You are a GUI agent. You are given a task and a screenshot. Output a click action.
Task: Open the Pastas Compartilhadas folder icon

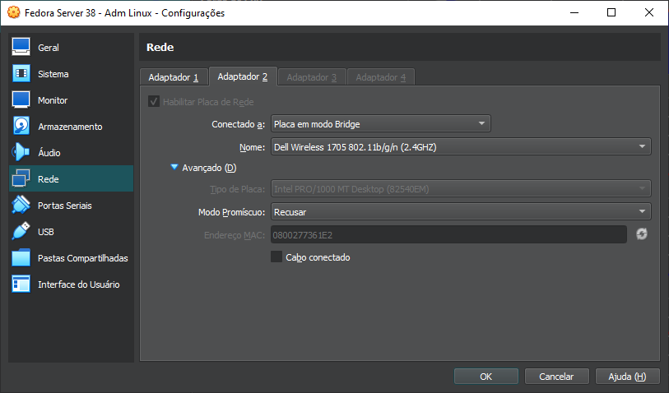(x=21, y=258)
